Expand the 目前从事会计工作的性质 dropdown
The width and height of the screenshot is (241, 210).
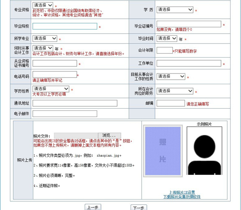171,76
